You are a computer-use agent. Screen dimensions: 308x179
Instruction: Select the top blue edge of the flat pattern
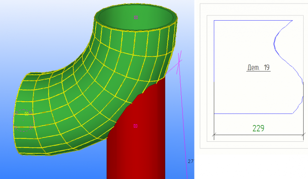click(x=253, y=20)
